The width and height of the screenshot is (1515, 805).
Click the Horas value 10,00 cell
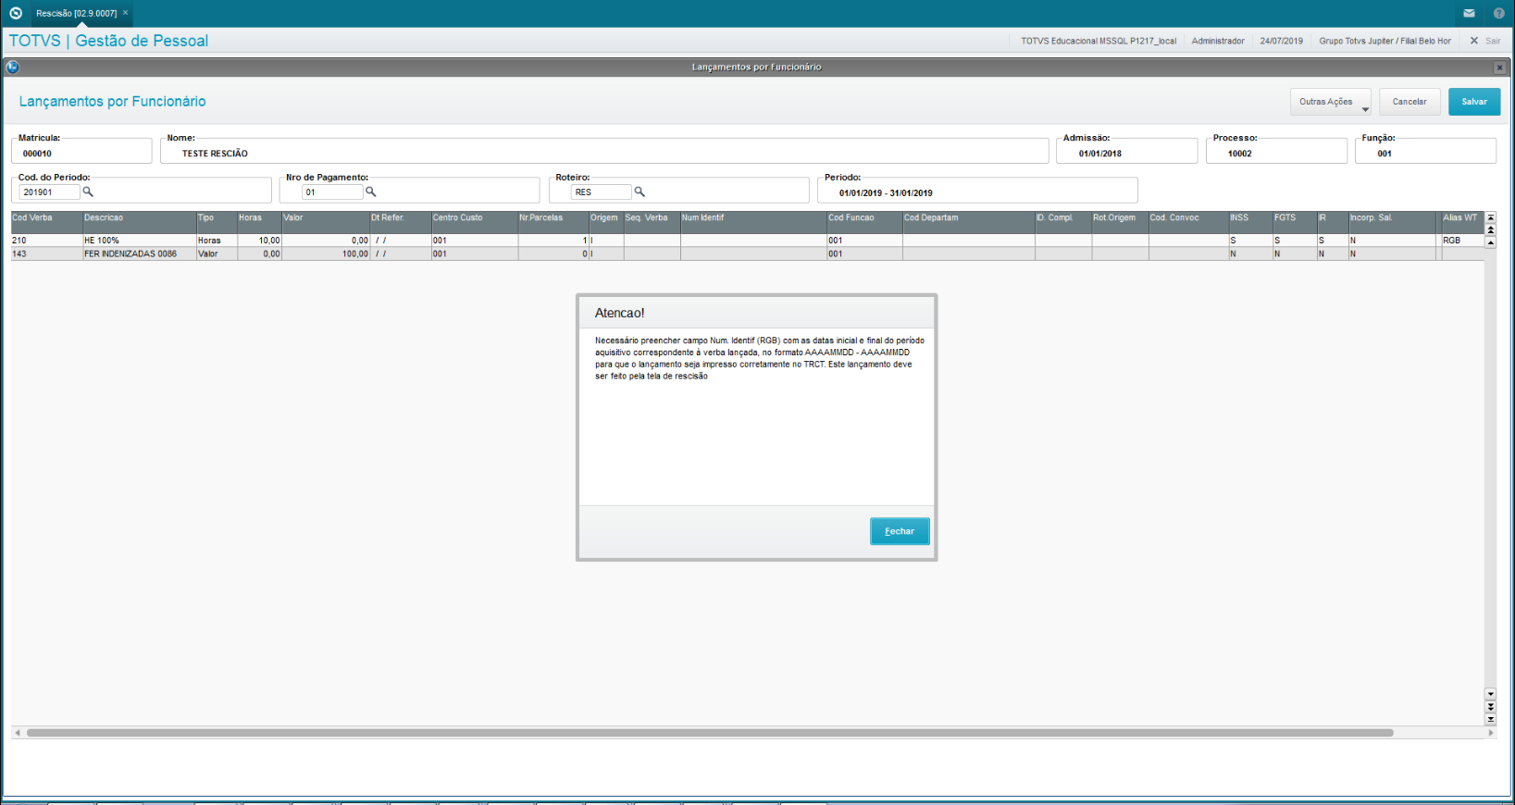pyautogui.click(x=259, y=241)
